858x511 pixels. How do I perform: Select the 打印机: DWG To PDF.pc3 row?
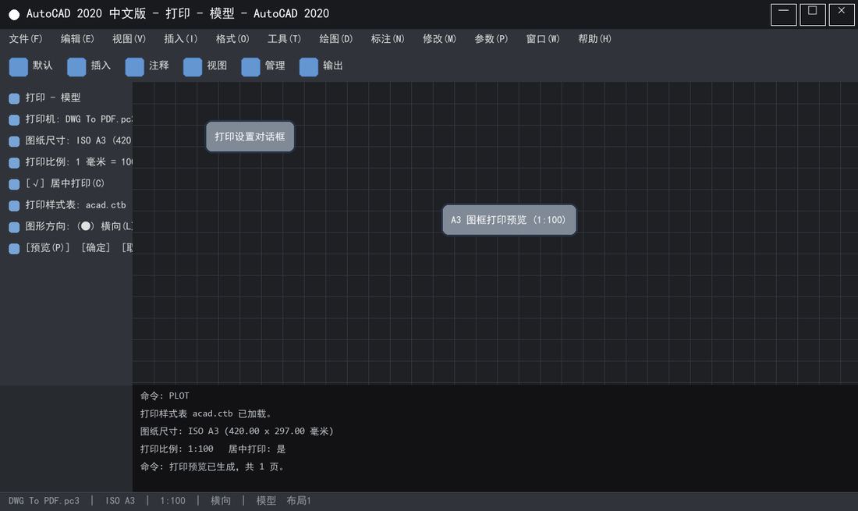79,119
